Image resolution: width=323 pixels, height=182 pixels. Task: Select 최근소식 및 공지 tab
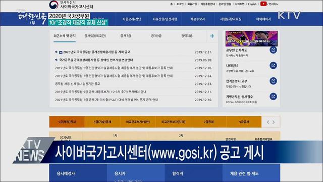pos(65,36)
